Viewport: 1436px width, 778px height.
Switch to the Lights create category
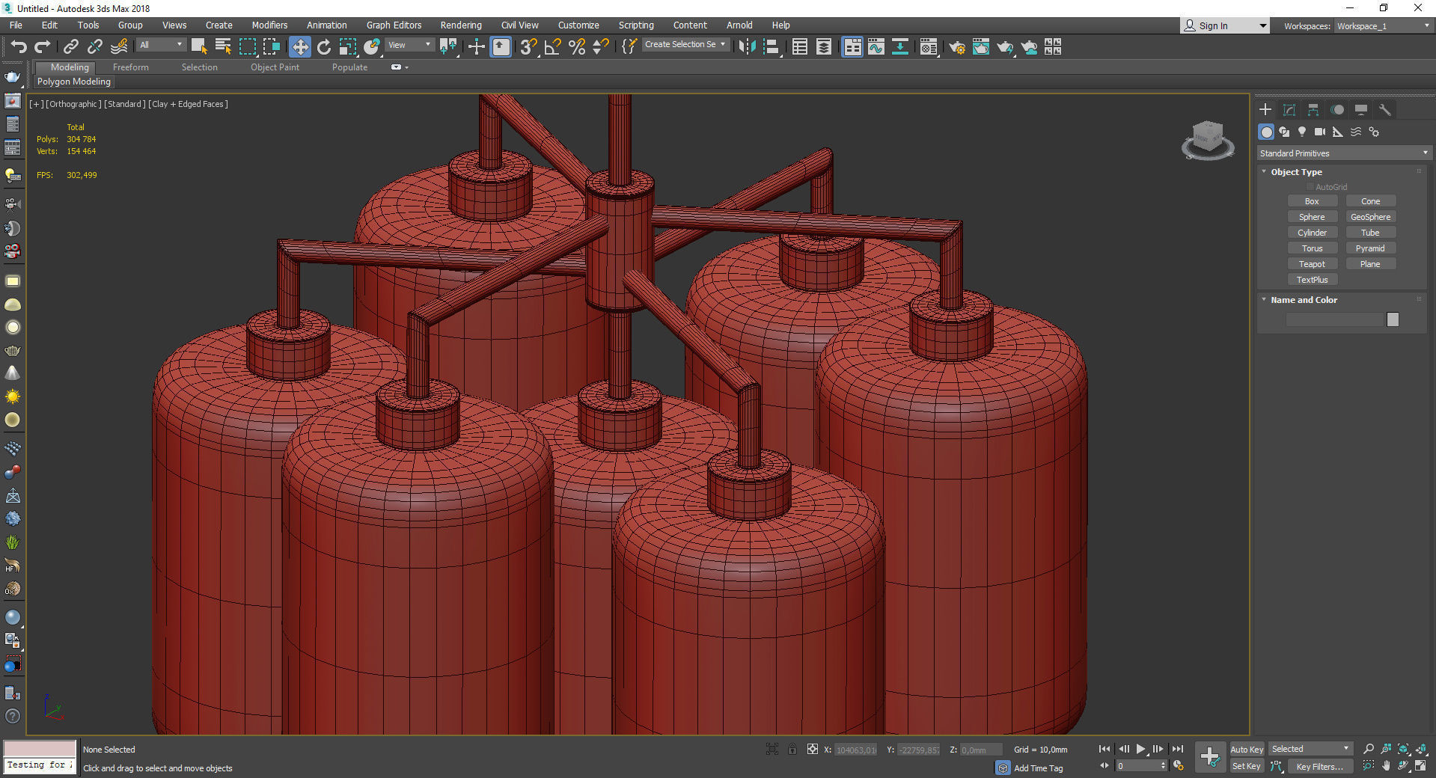pyautogui.click(x=1302, y=132)
